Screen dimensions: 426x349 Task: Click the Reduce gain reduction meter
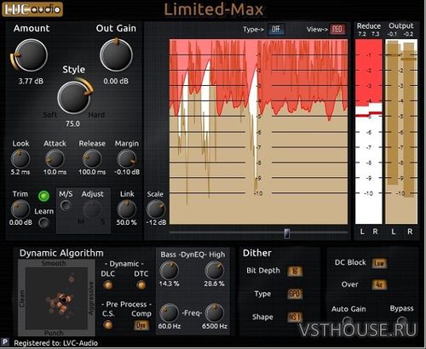click(369, 131)
